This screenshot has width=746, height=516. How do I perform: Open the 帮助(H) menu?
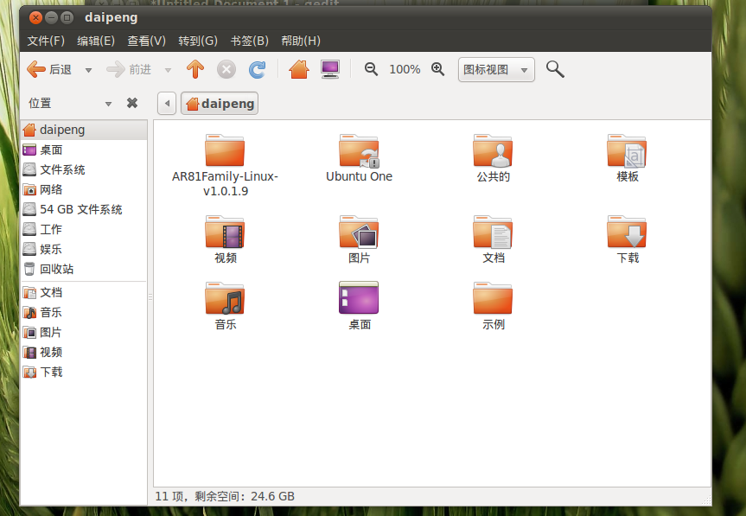click(301, 41)
